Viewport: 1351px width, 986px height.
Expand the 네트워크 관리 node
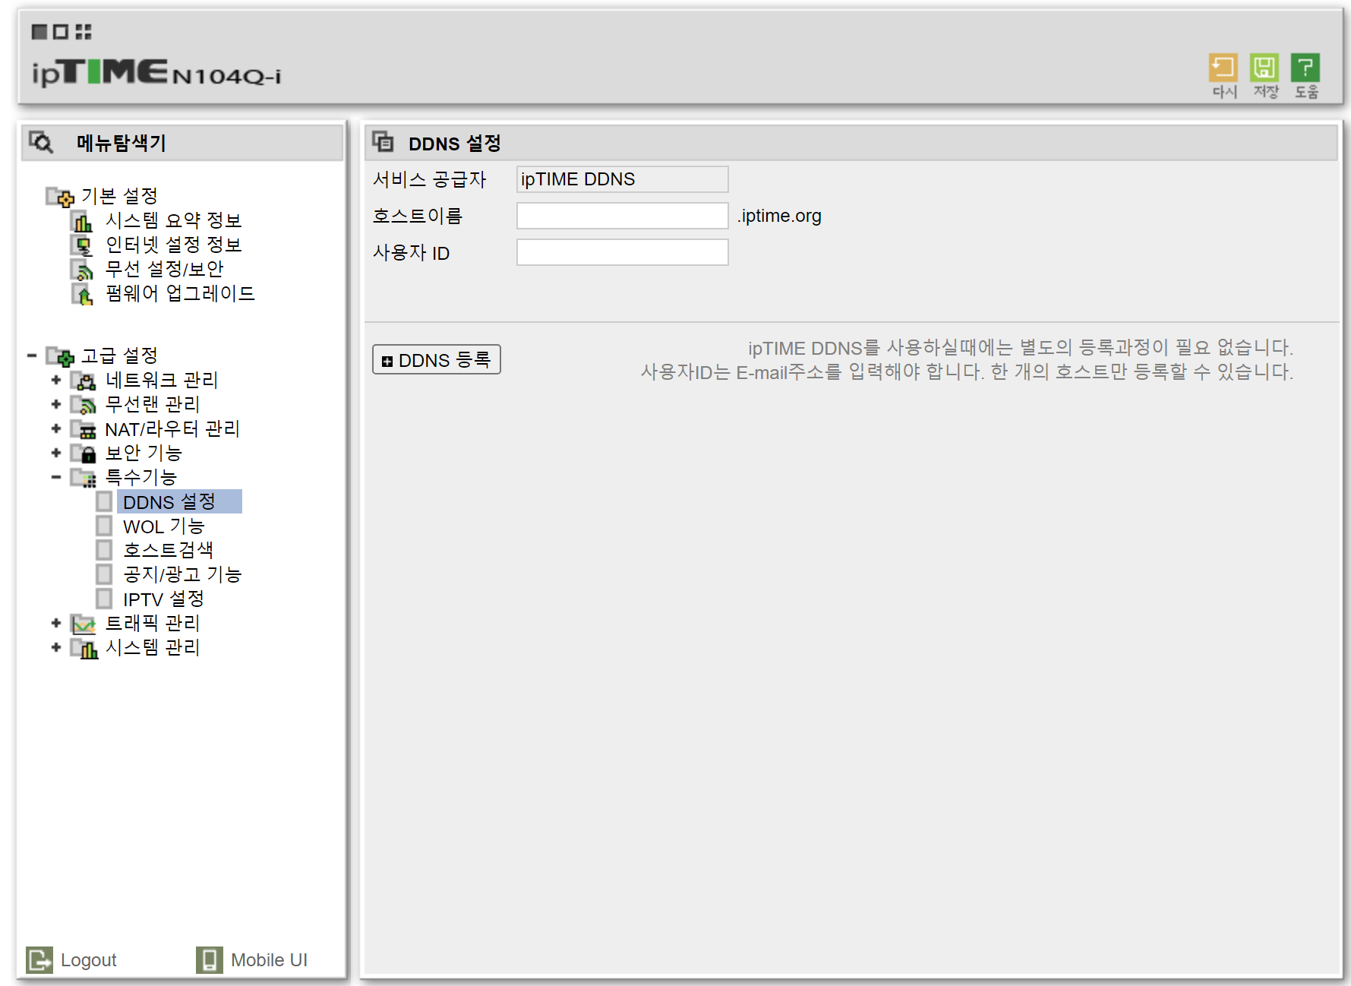[x=56, y=380]
